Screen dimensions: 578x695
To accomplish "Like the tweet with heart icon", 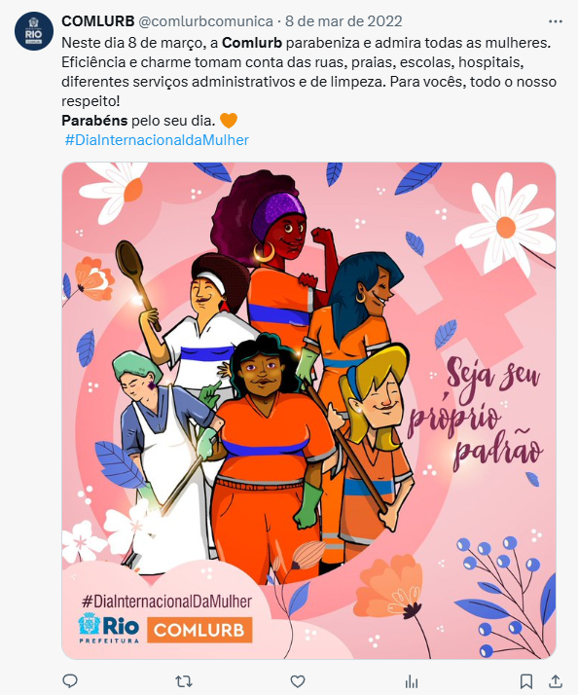I will pos(298,680).
